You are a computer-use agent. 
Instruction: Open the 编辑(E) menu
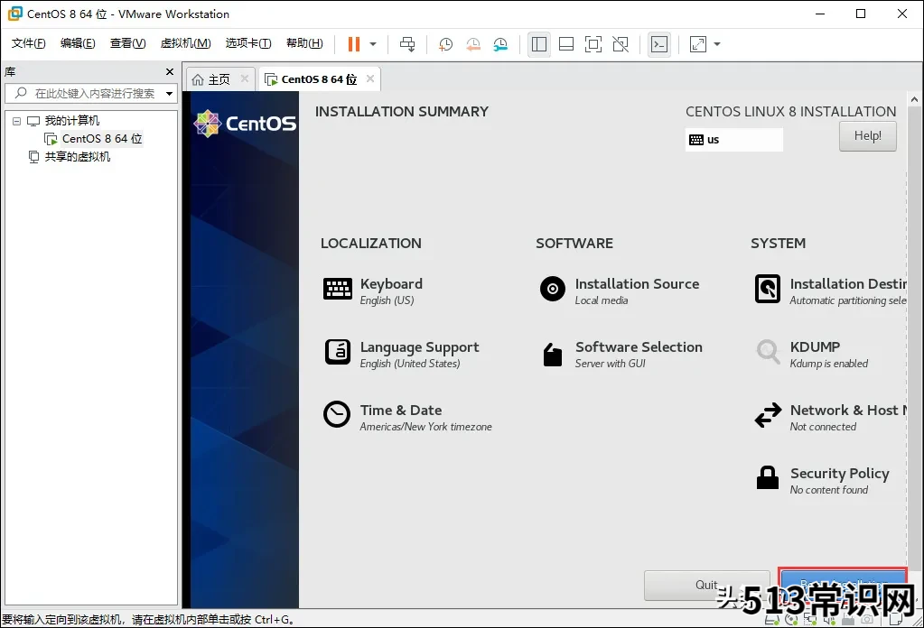pyautogui.click(x=78, y=43)
